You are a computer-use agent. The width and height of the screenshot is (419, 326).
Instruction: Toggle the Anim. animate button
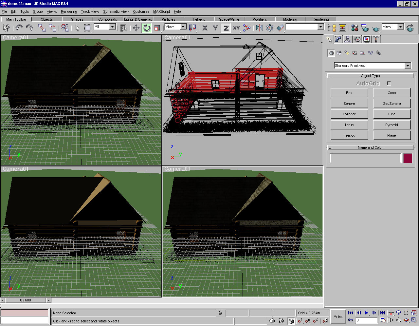[x=338, y=316]
